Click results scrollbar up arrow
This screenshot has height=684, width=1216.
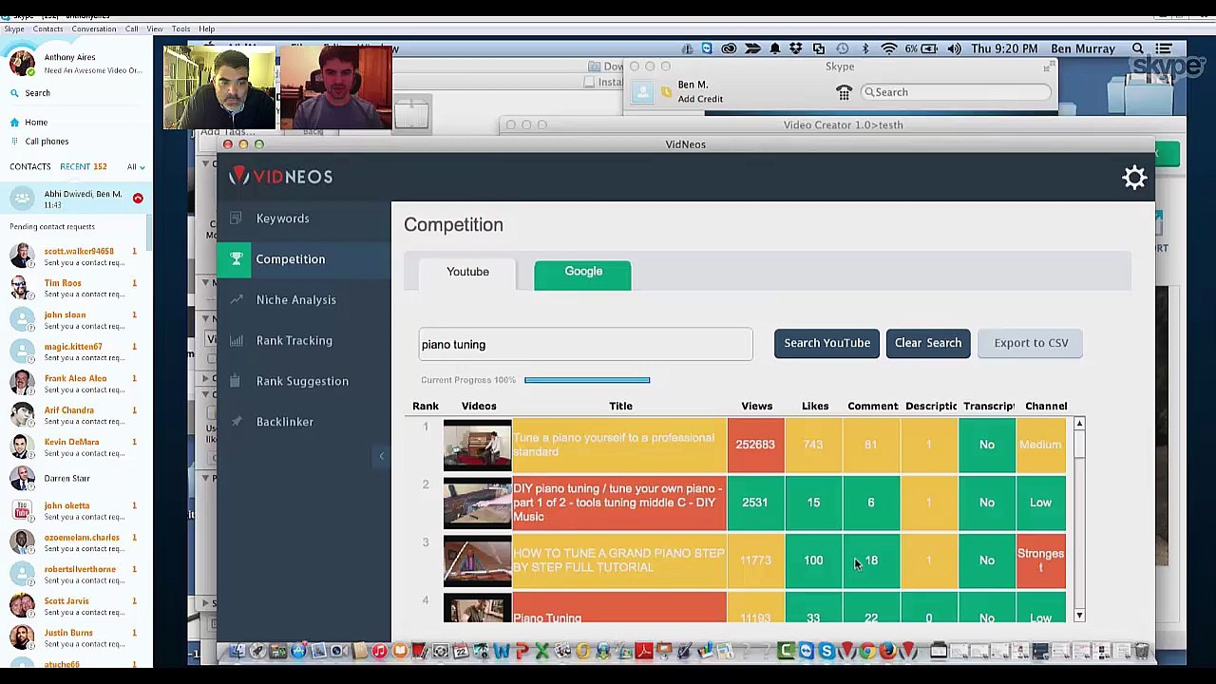[1079, 424]
